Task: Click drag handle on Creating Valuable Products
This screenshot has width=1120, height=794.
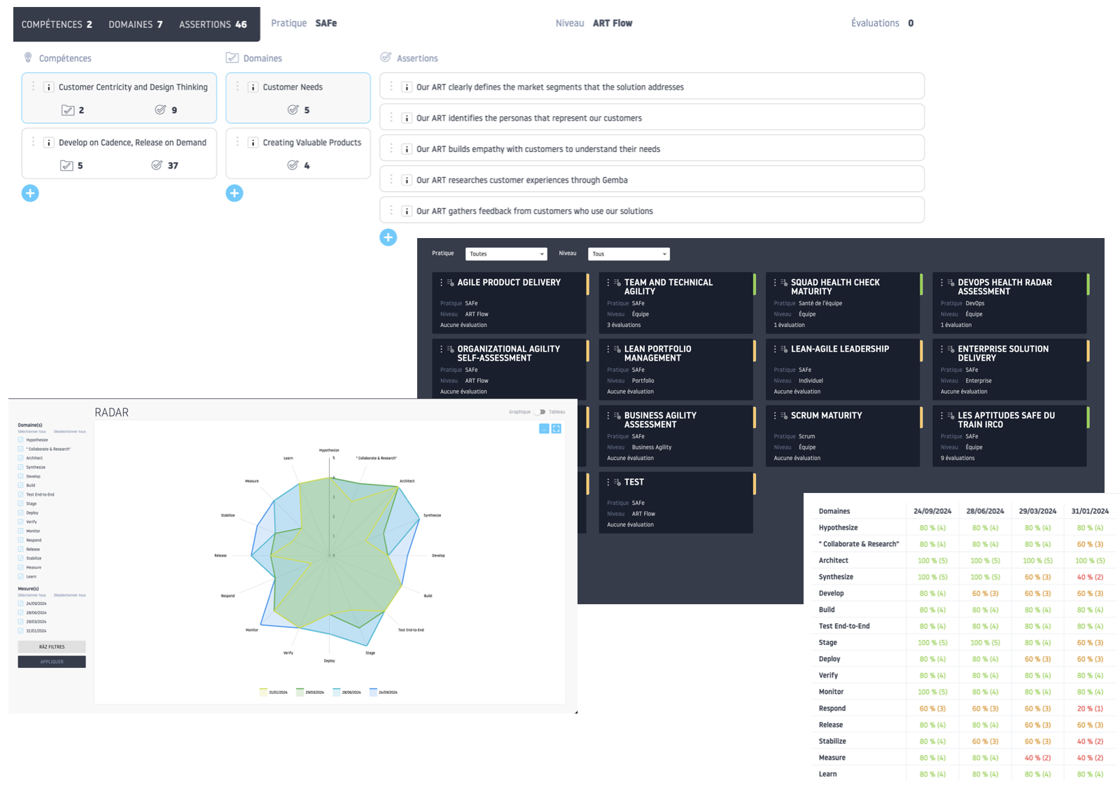Action: (237, 142)
